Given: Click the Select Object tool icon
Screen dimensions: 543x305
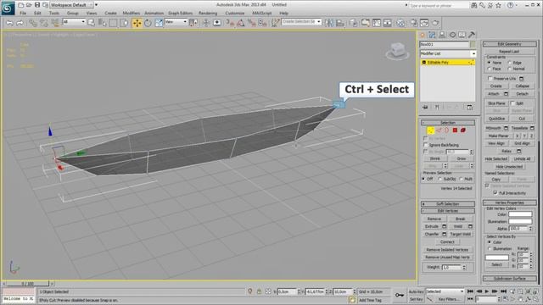Looking at the screenshot, I should coord(91,23).
